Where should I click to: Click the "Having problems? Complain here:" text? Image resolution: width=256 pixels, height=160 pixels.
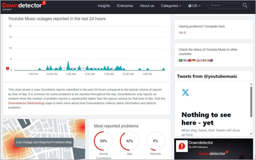(x=202, y=26)
